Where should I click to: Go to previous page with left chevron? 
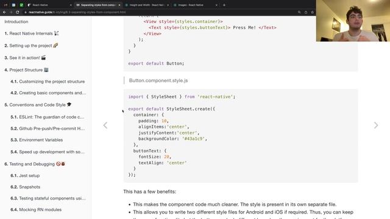105,125
